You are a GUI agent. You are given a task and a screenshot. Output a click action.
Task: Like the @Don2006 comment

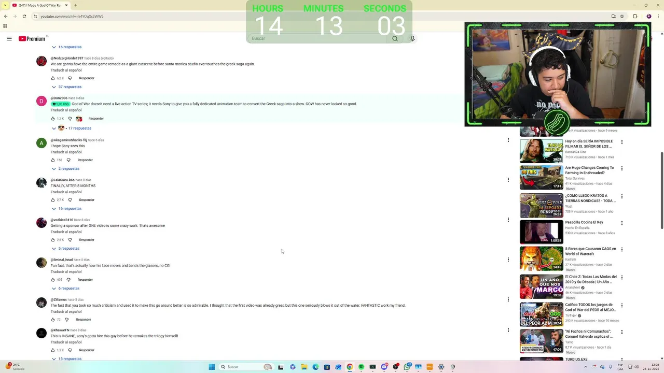[53, 119]
